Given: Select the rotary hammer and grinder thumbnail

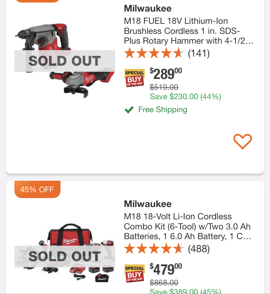Looking at the screenshot, I should (65, 61).
